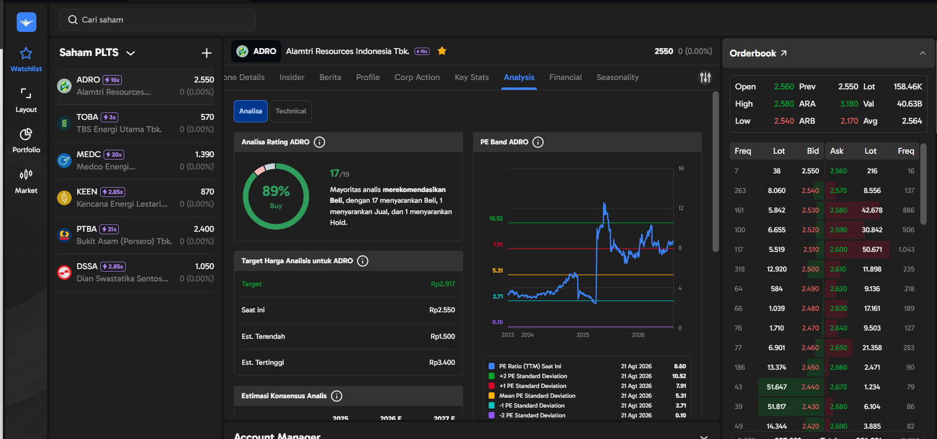Image resolution: width=937 pixels, height=439 pixels.
Task: Go to the Key Stats tab
Action: [x=471, y=78]
